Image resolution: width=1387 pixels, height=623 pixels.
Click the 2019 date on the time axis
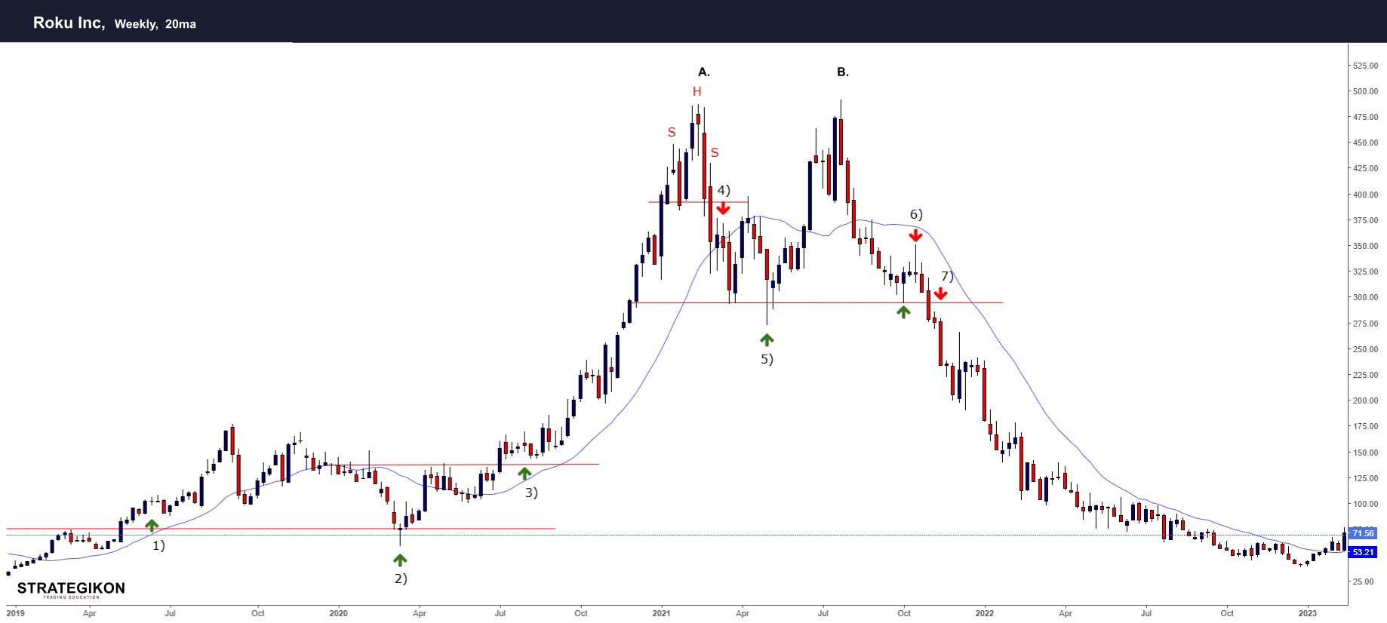coord(15,613)
